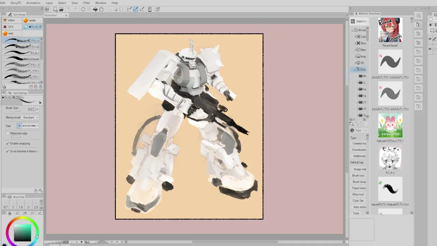Click the Fill bucket toolbar icon

tap(95, 9)
